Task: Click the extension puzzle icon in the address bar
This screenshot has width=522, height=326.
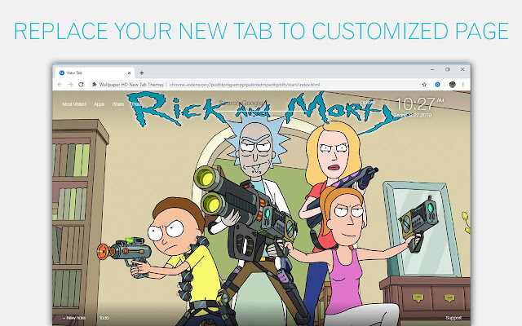Action: click(95, 85)
